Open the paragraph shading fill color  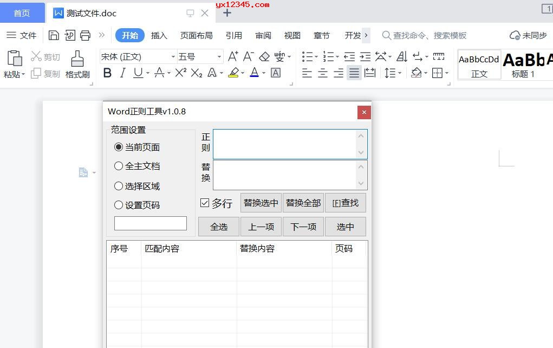(x=417, y=73)
